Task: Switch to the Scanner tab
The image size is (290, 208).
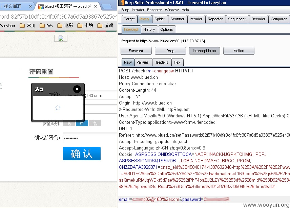Action: [x=178, y=19]
